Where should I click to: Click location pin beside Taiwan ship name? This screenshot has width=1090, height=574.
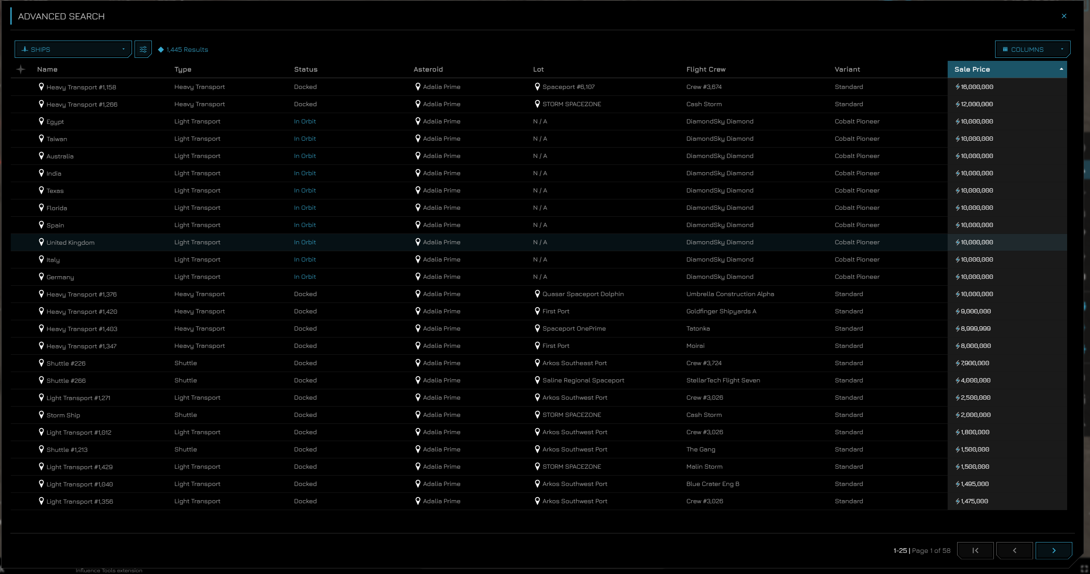(x=41, y=139)
